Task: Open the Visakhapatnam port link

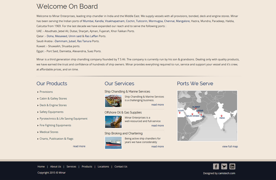Action: click(114, 21)
